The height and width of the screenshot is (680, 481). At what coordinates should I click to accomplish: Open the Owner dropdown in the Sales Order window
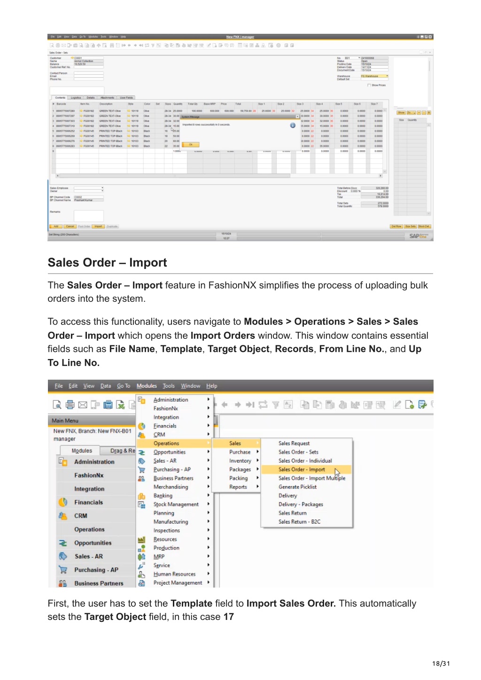[102, 191]
